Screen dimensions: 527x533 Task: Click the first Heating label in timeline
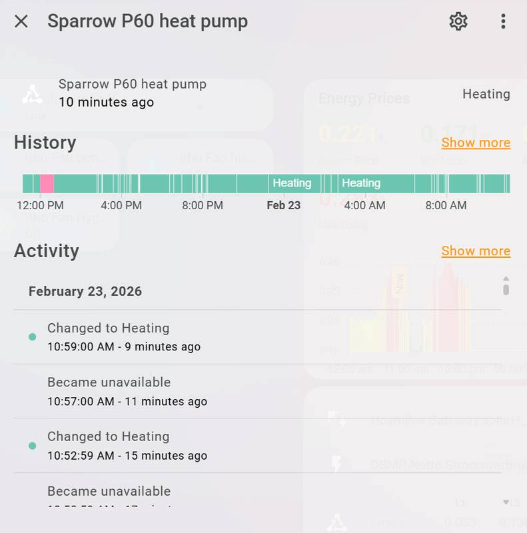tap(292, 183)
